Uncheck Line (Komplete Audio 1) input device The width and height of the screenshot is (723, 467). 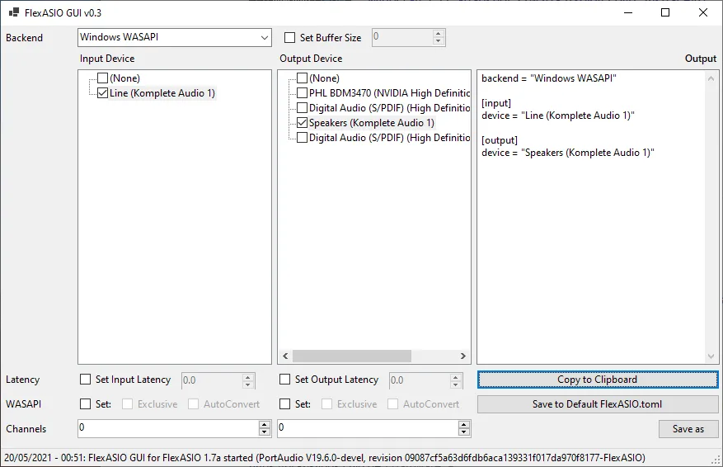coord(102,92)
